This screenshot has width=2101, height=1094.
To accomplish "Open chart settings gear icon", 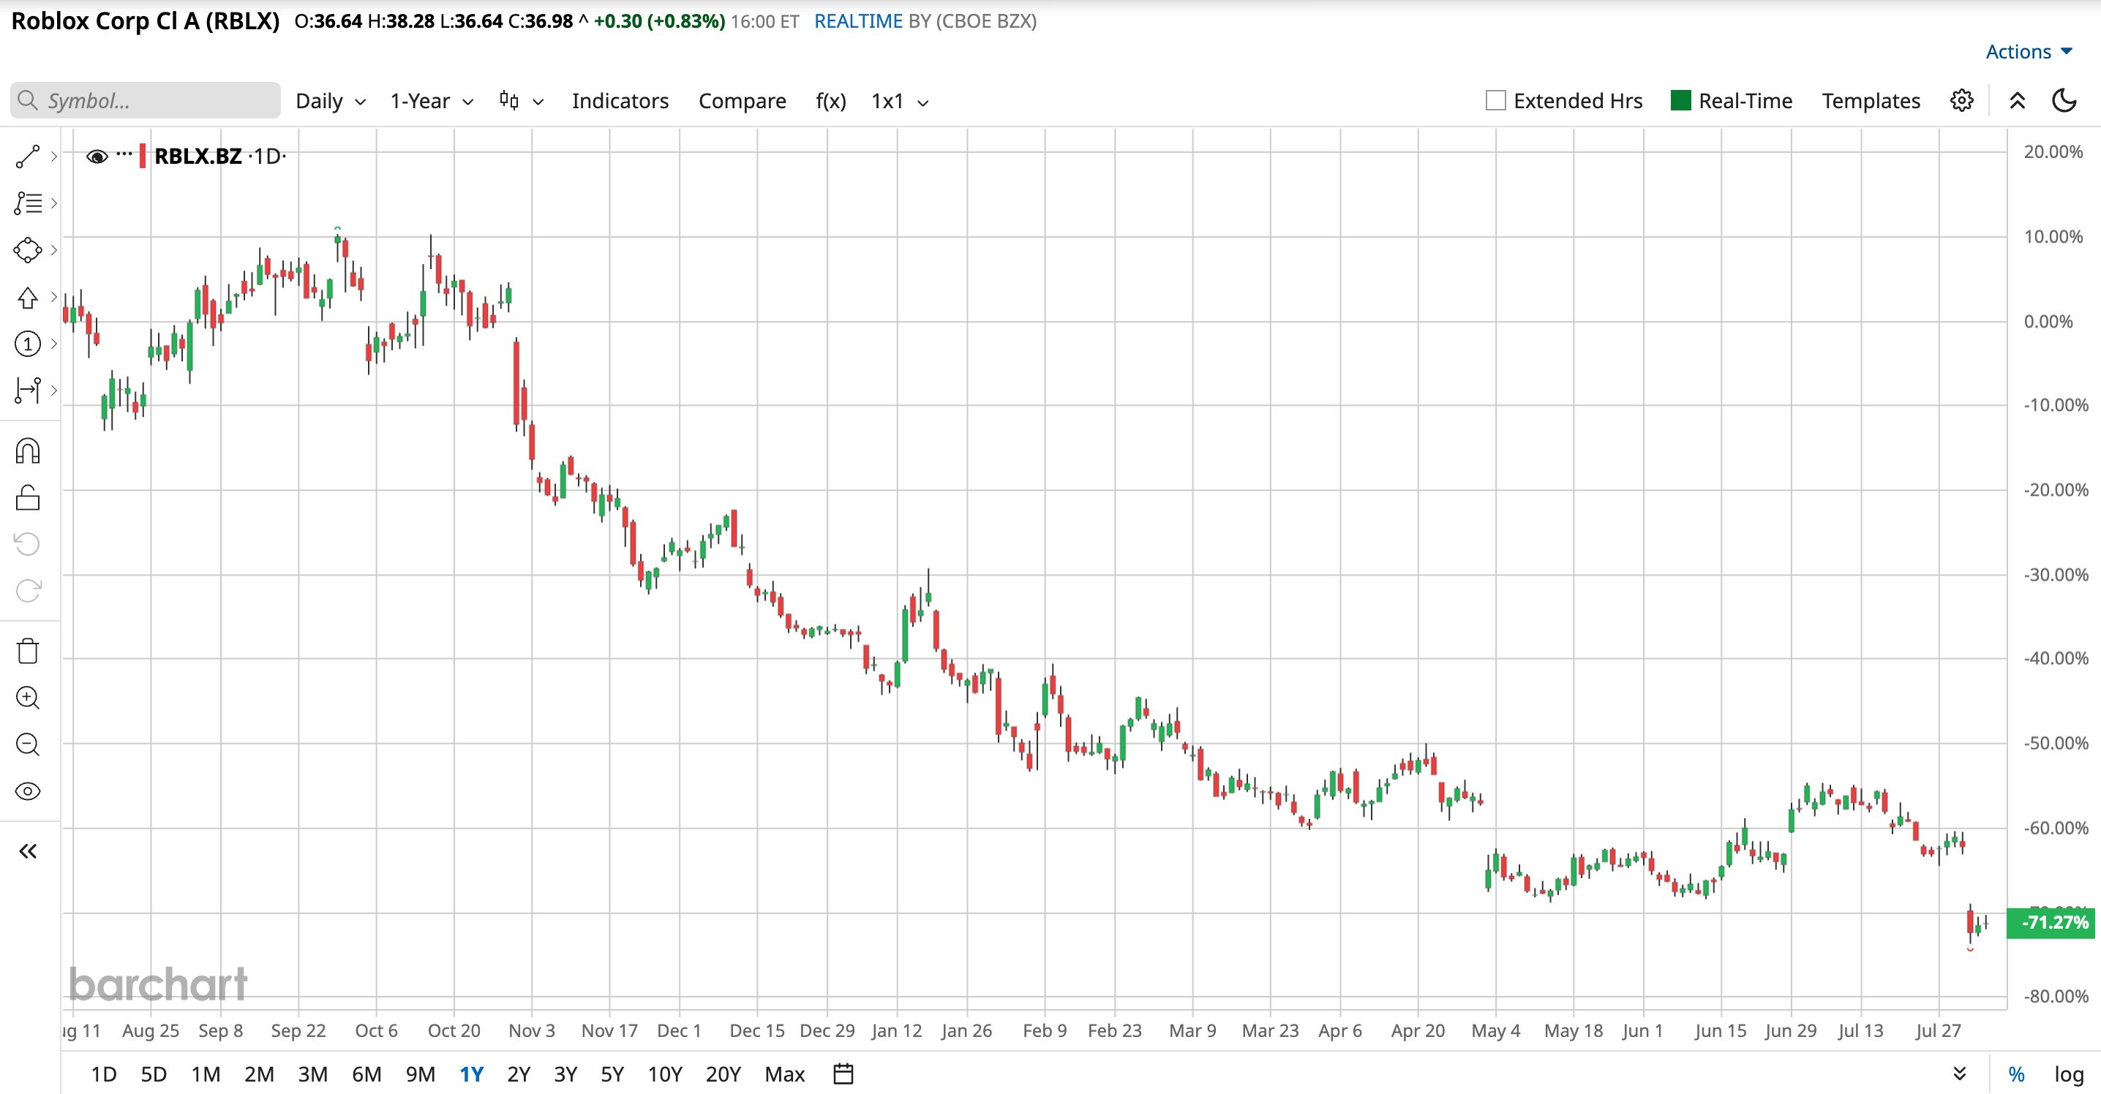I will point(1961,100).
